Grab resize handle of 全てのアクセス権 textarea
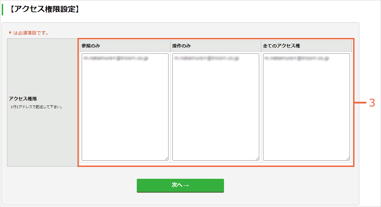The width and height of the screenshot is (381, 207). click(x=348, y=159)
